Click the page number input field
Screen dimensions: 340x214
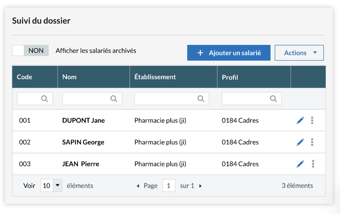pyautogui.click(x=169, y=186)
